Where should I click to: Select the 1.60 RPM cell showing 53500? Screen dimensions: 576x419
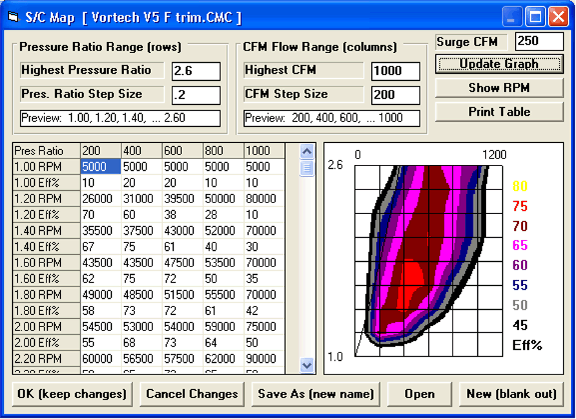pos(223,263)
